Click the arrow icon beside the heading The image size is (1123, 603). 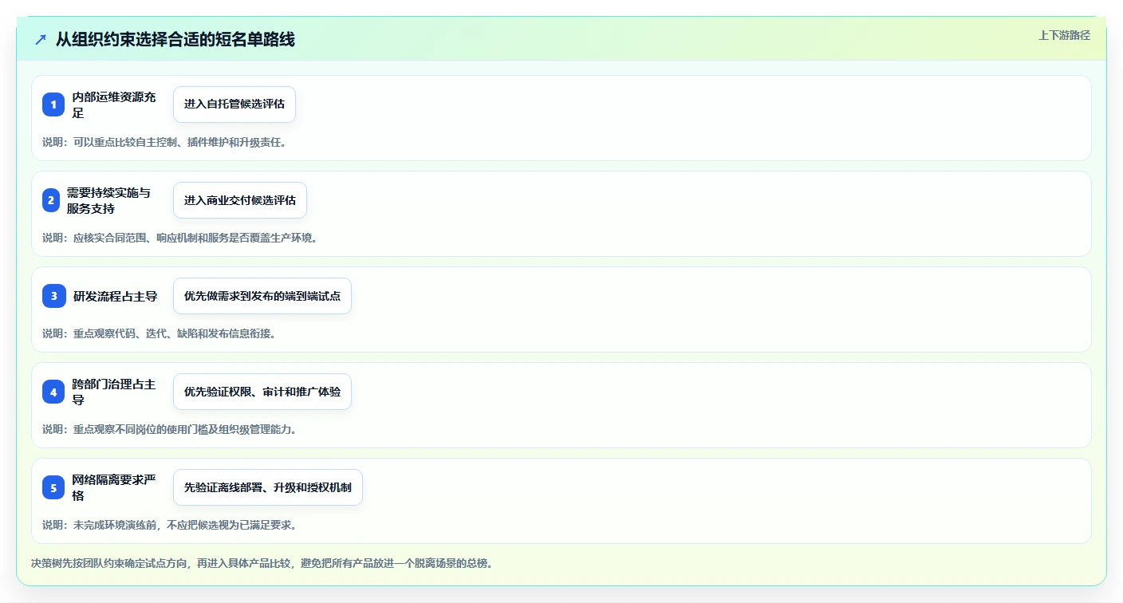tap(41, 40)
